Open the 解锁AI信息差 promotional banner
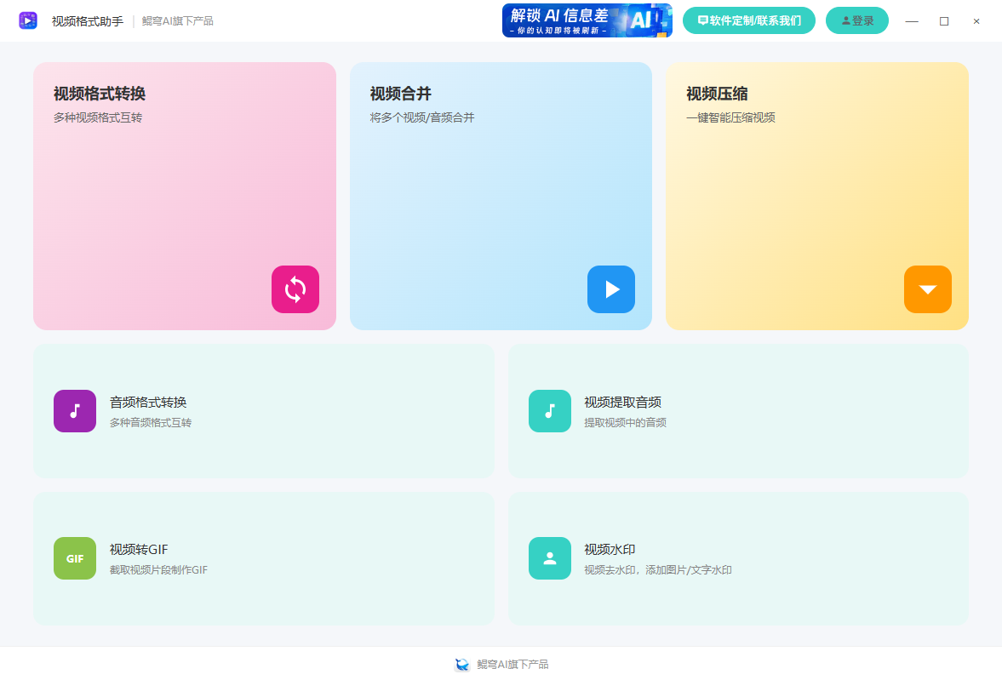1002x680 pixels. coord(587,19)
